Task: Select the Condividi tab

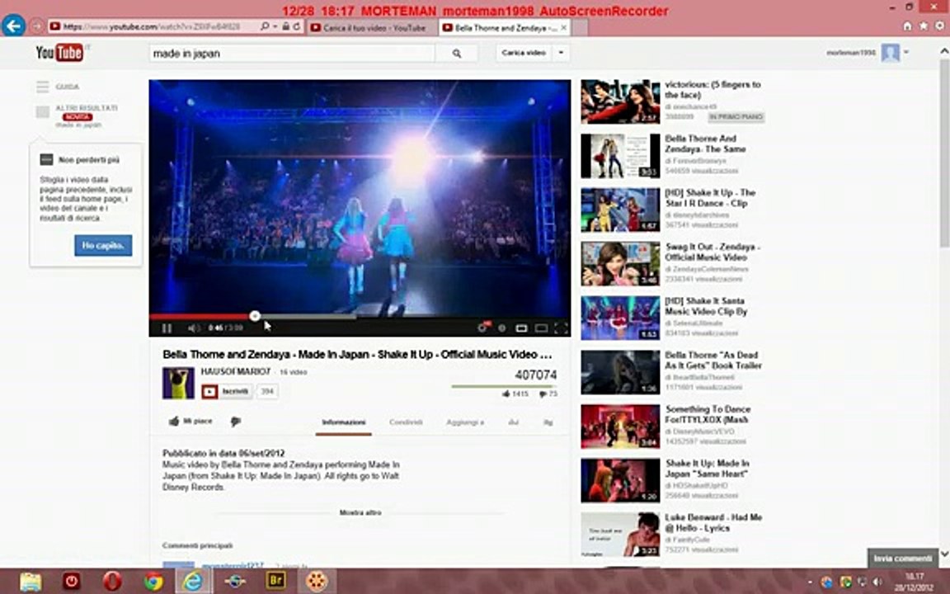Action: (x=406, y=422)
